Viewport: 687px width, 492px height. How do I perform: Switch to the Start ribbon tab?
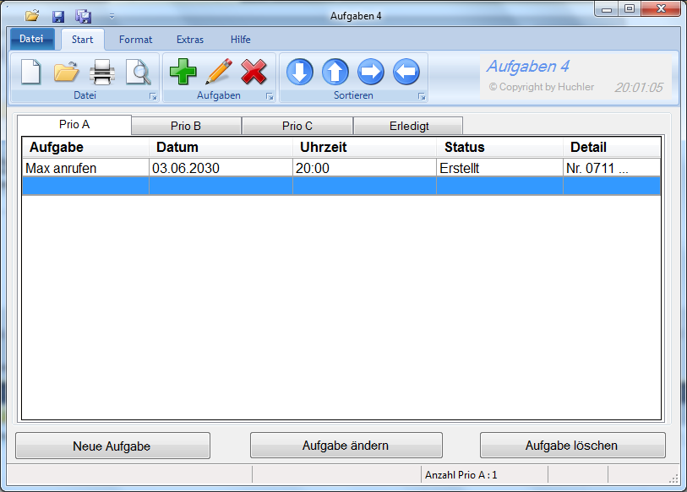coord(82,40)
